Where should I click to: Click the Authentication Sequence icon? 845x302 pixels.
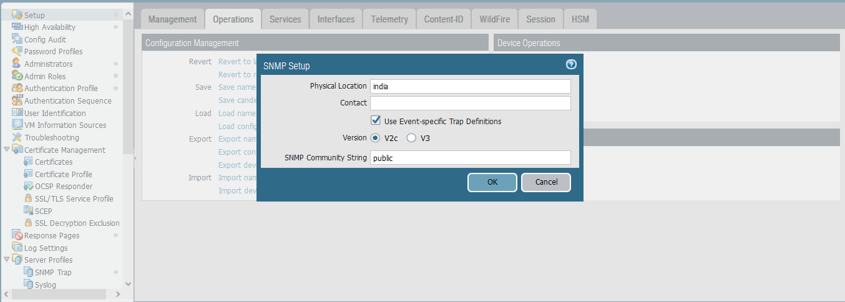click(17, 100)
